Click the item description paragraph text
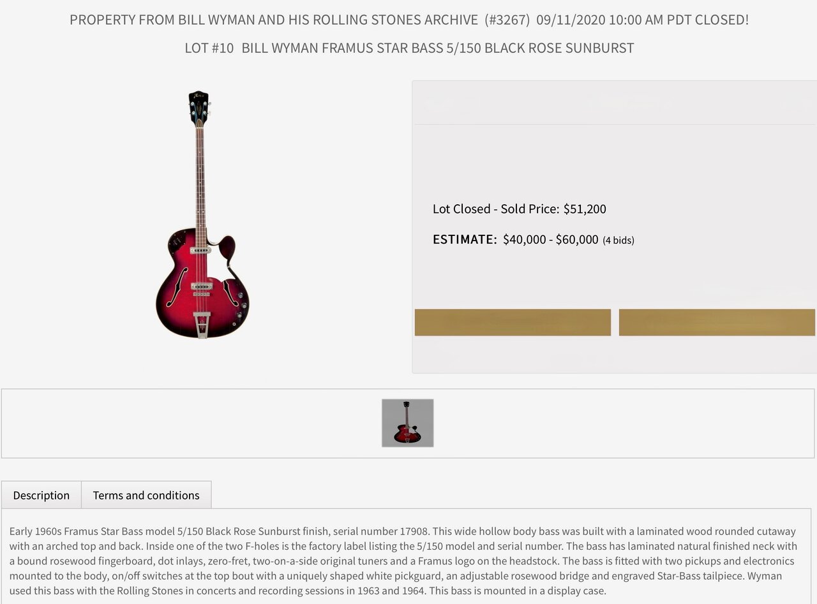 click(403, 561)
